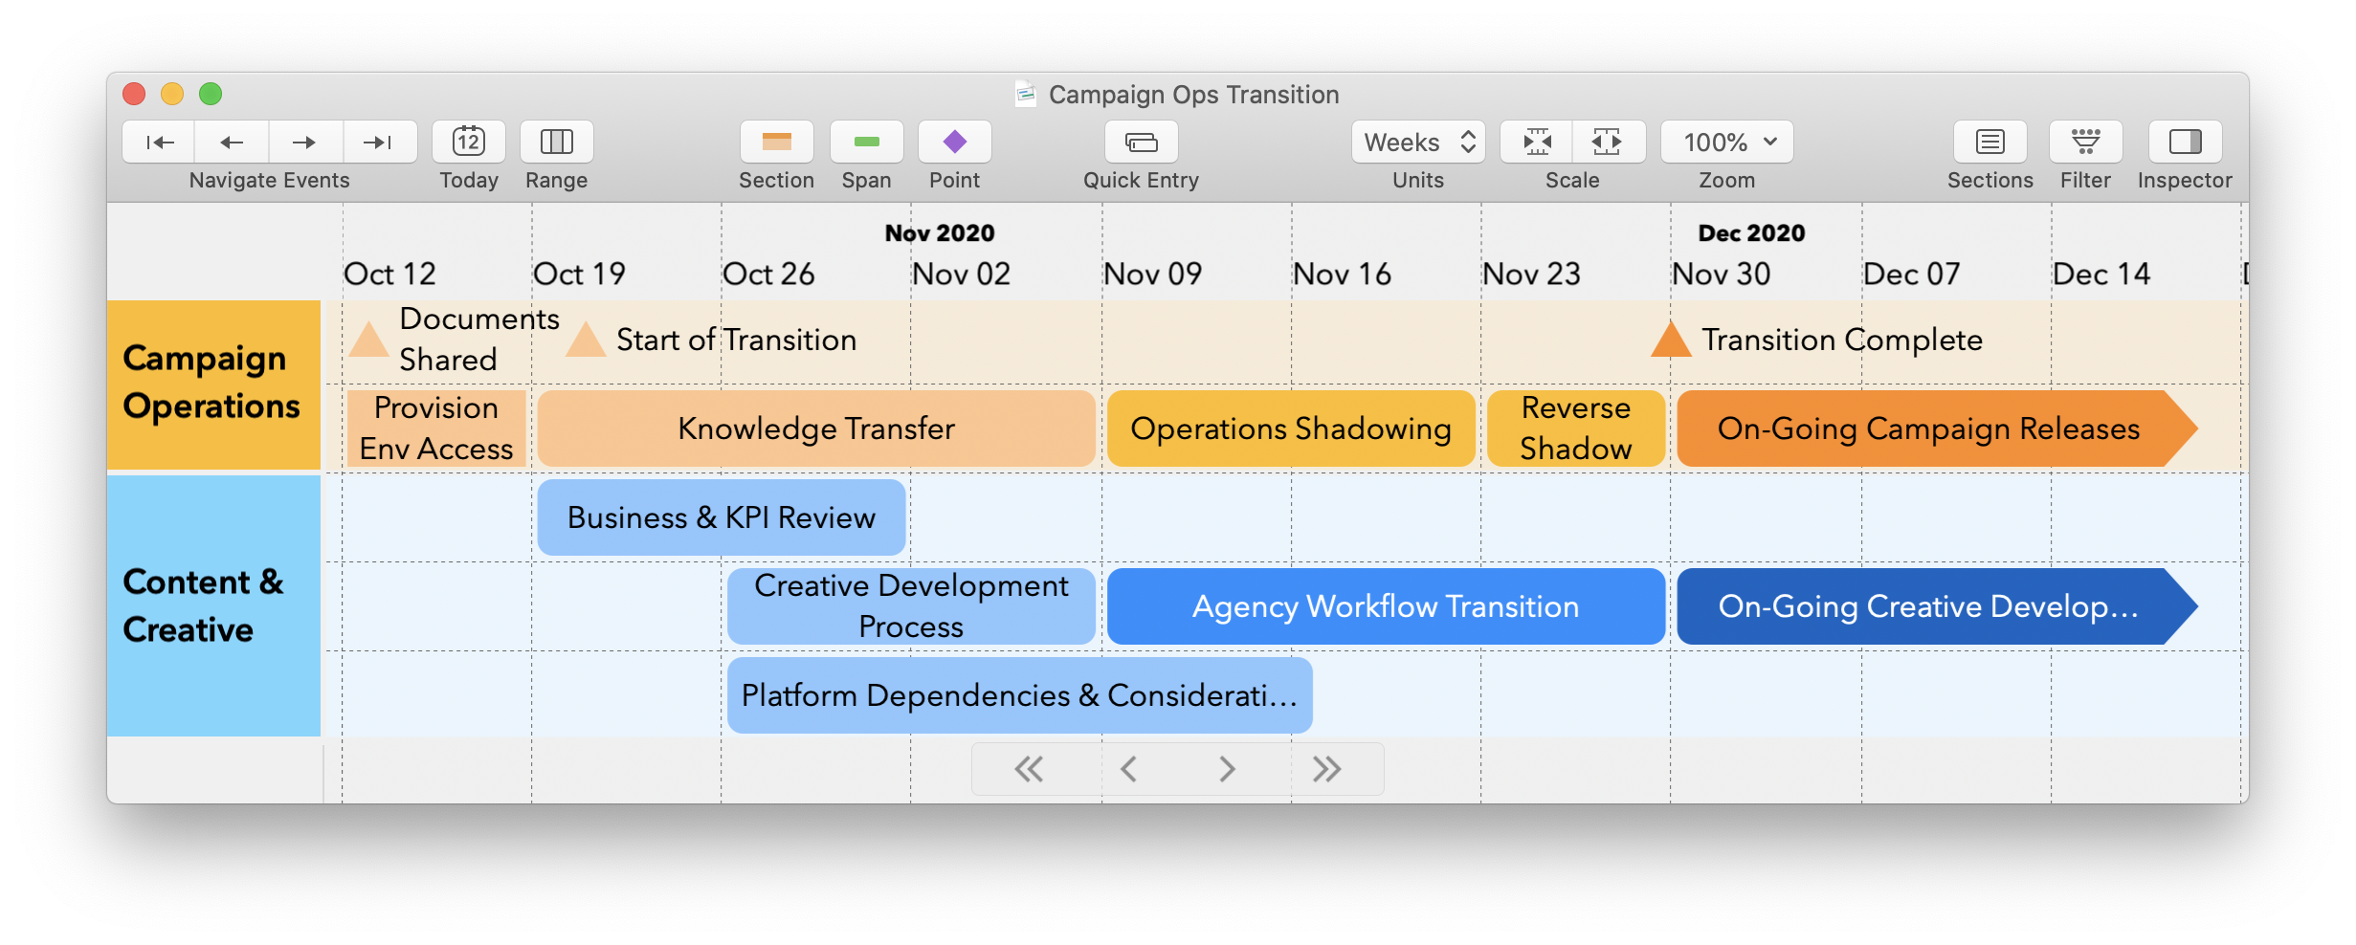Jump to Today on the timeline
The image size is (2356, 945).
[468, 142]
